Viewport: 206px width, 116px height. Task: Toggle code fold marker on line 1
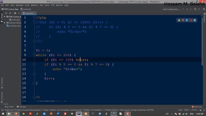[34, 17]
